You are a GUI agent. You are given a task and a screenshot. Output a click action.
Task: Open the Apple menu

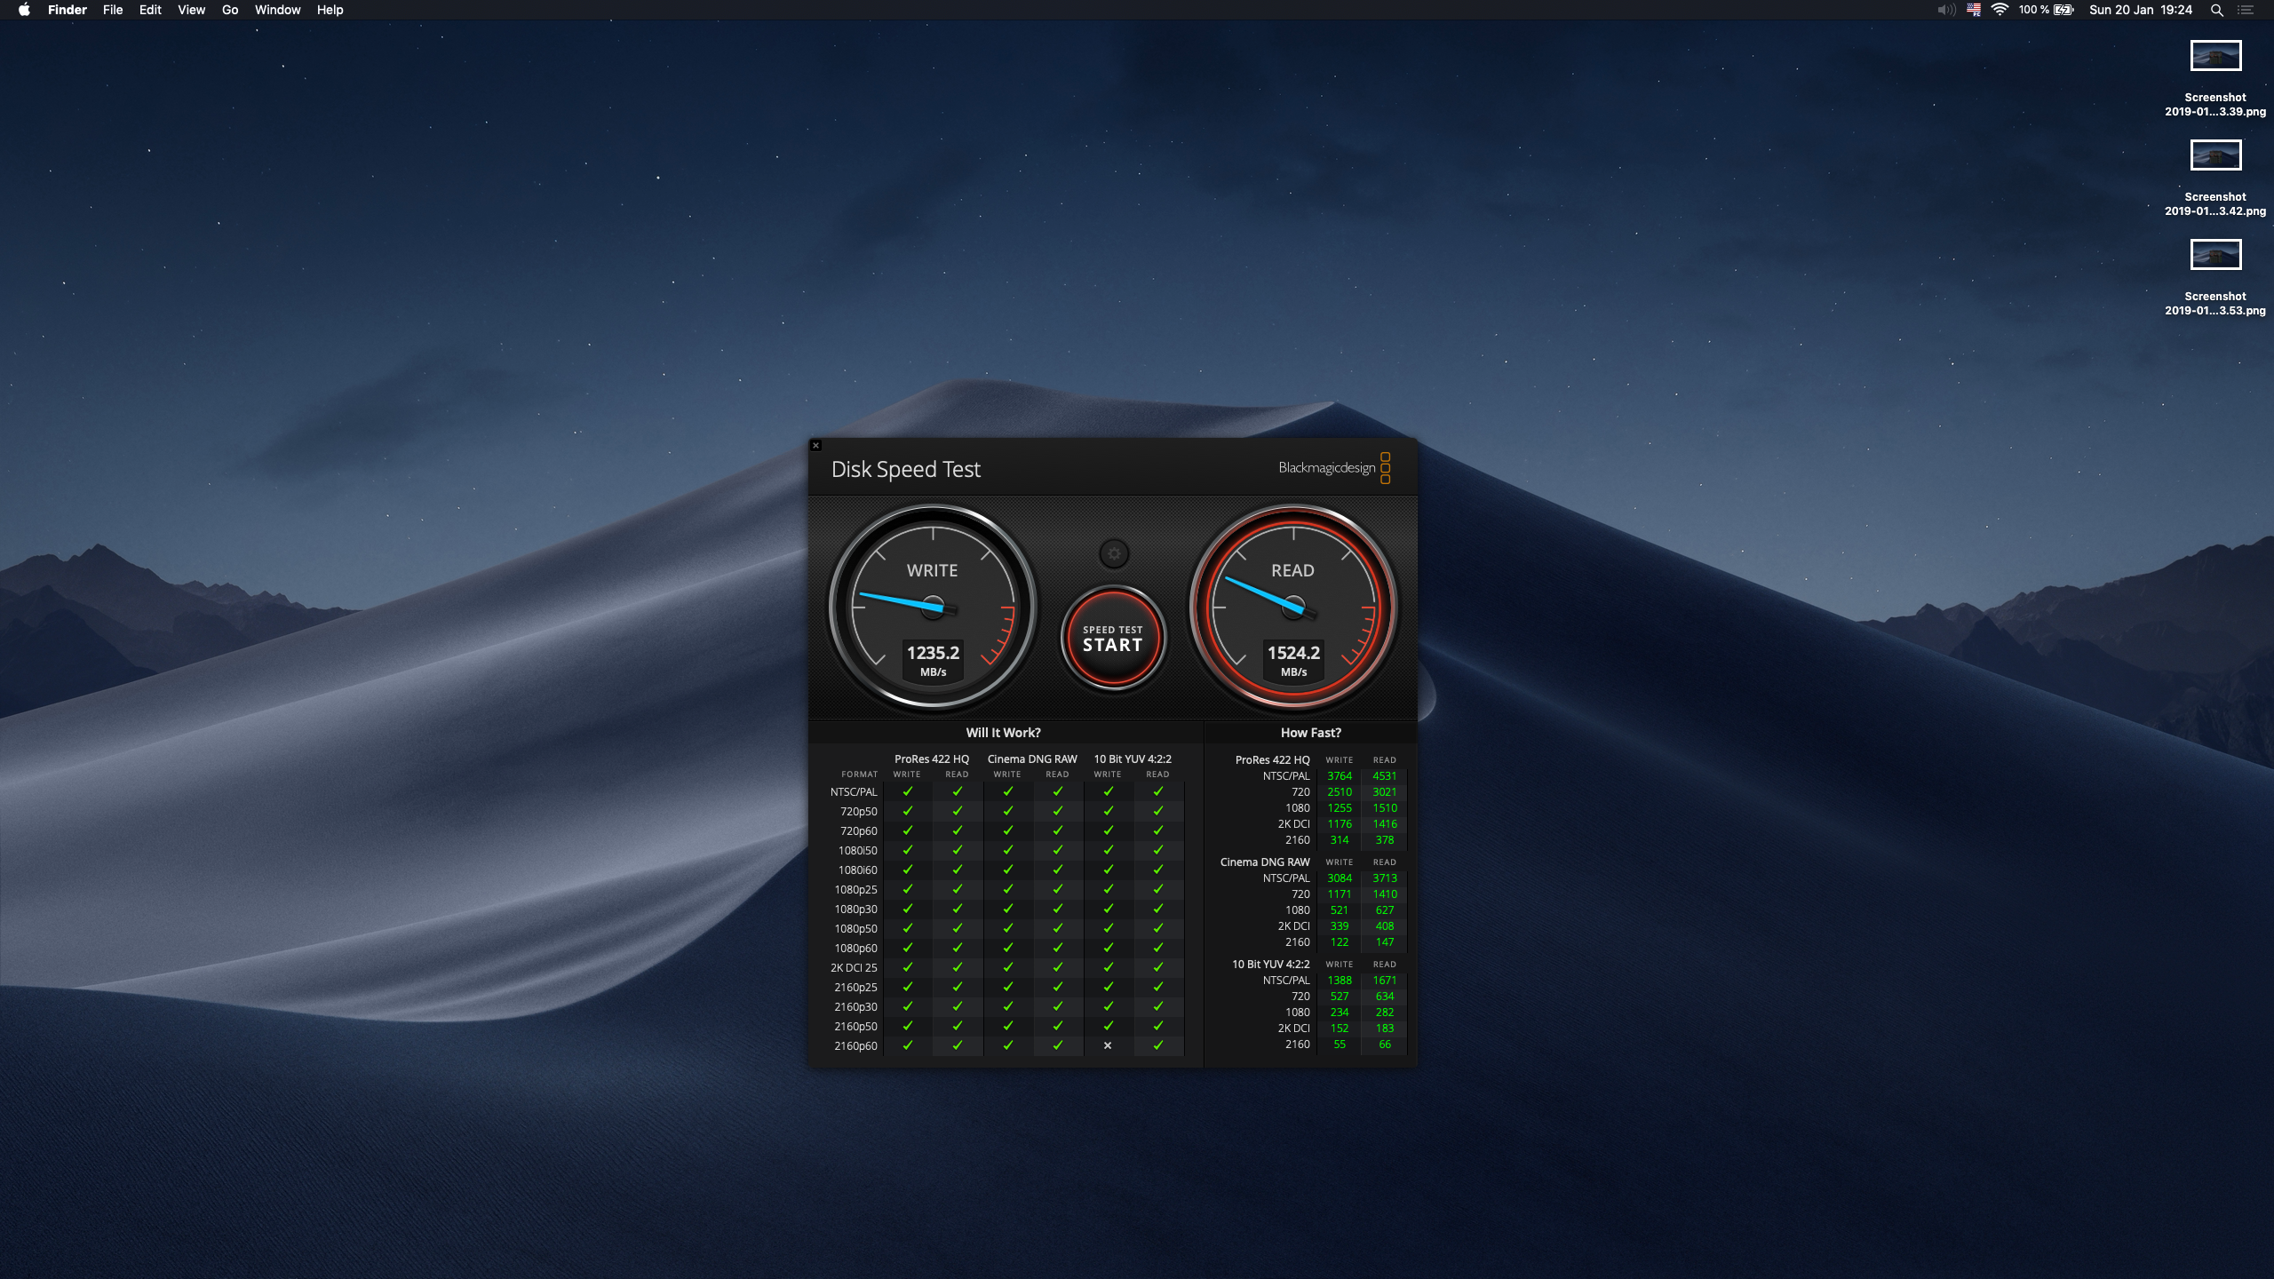[x=24, y=10]
